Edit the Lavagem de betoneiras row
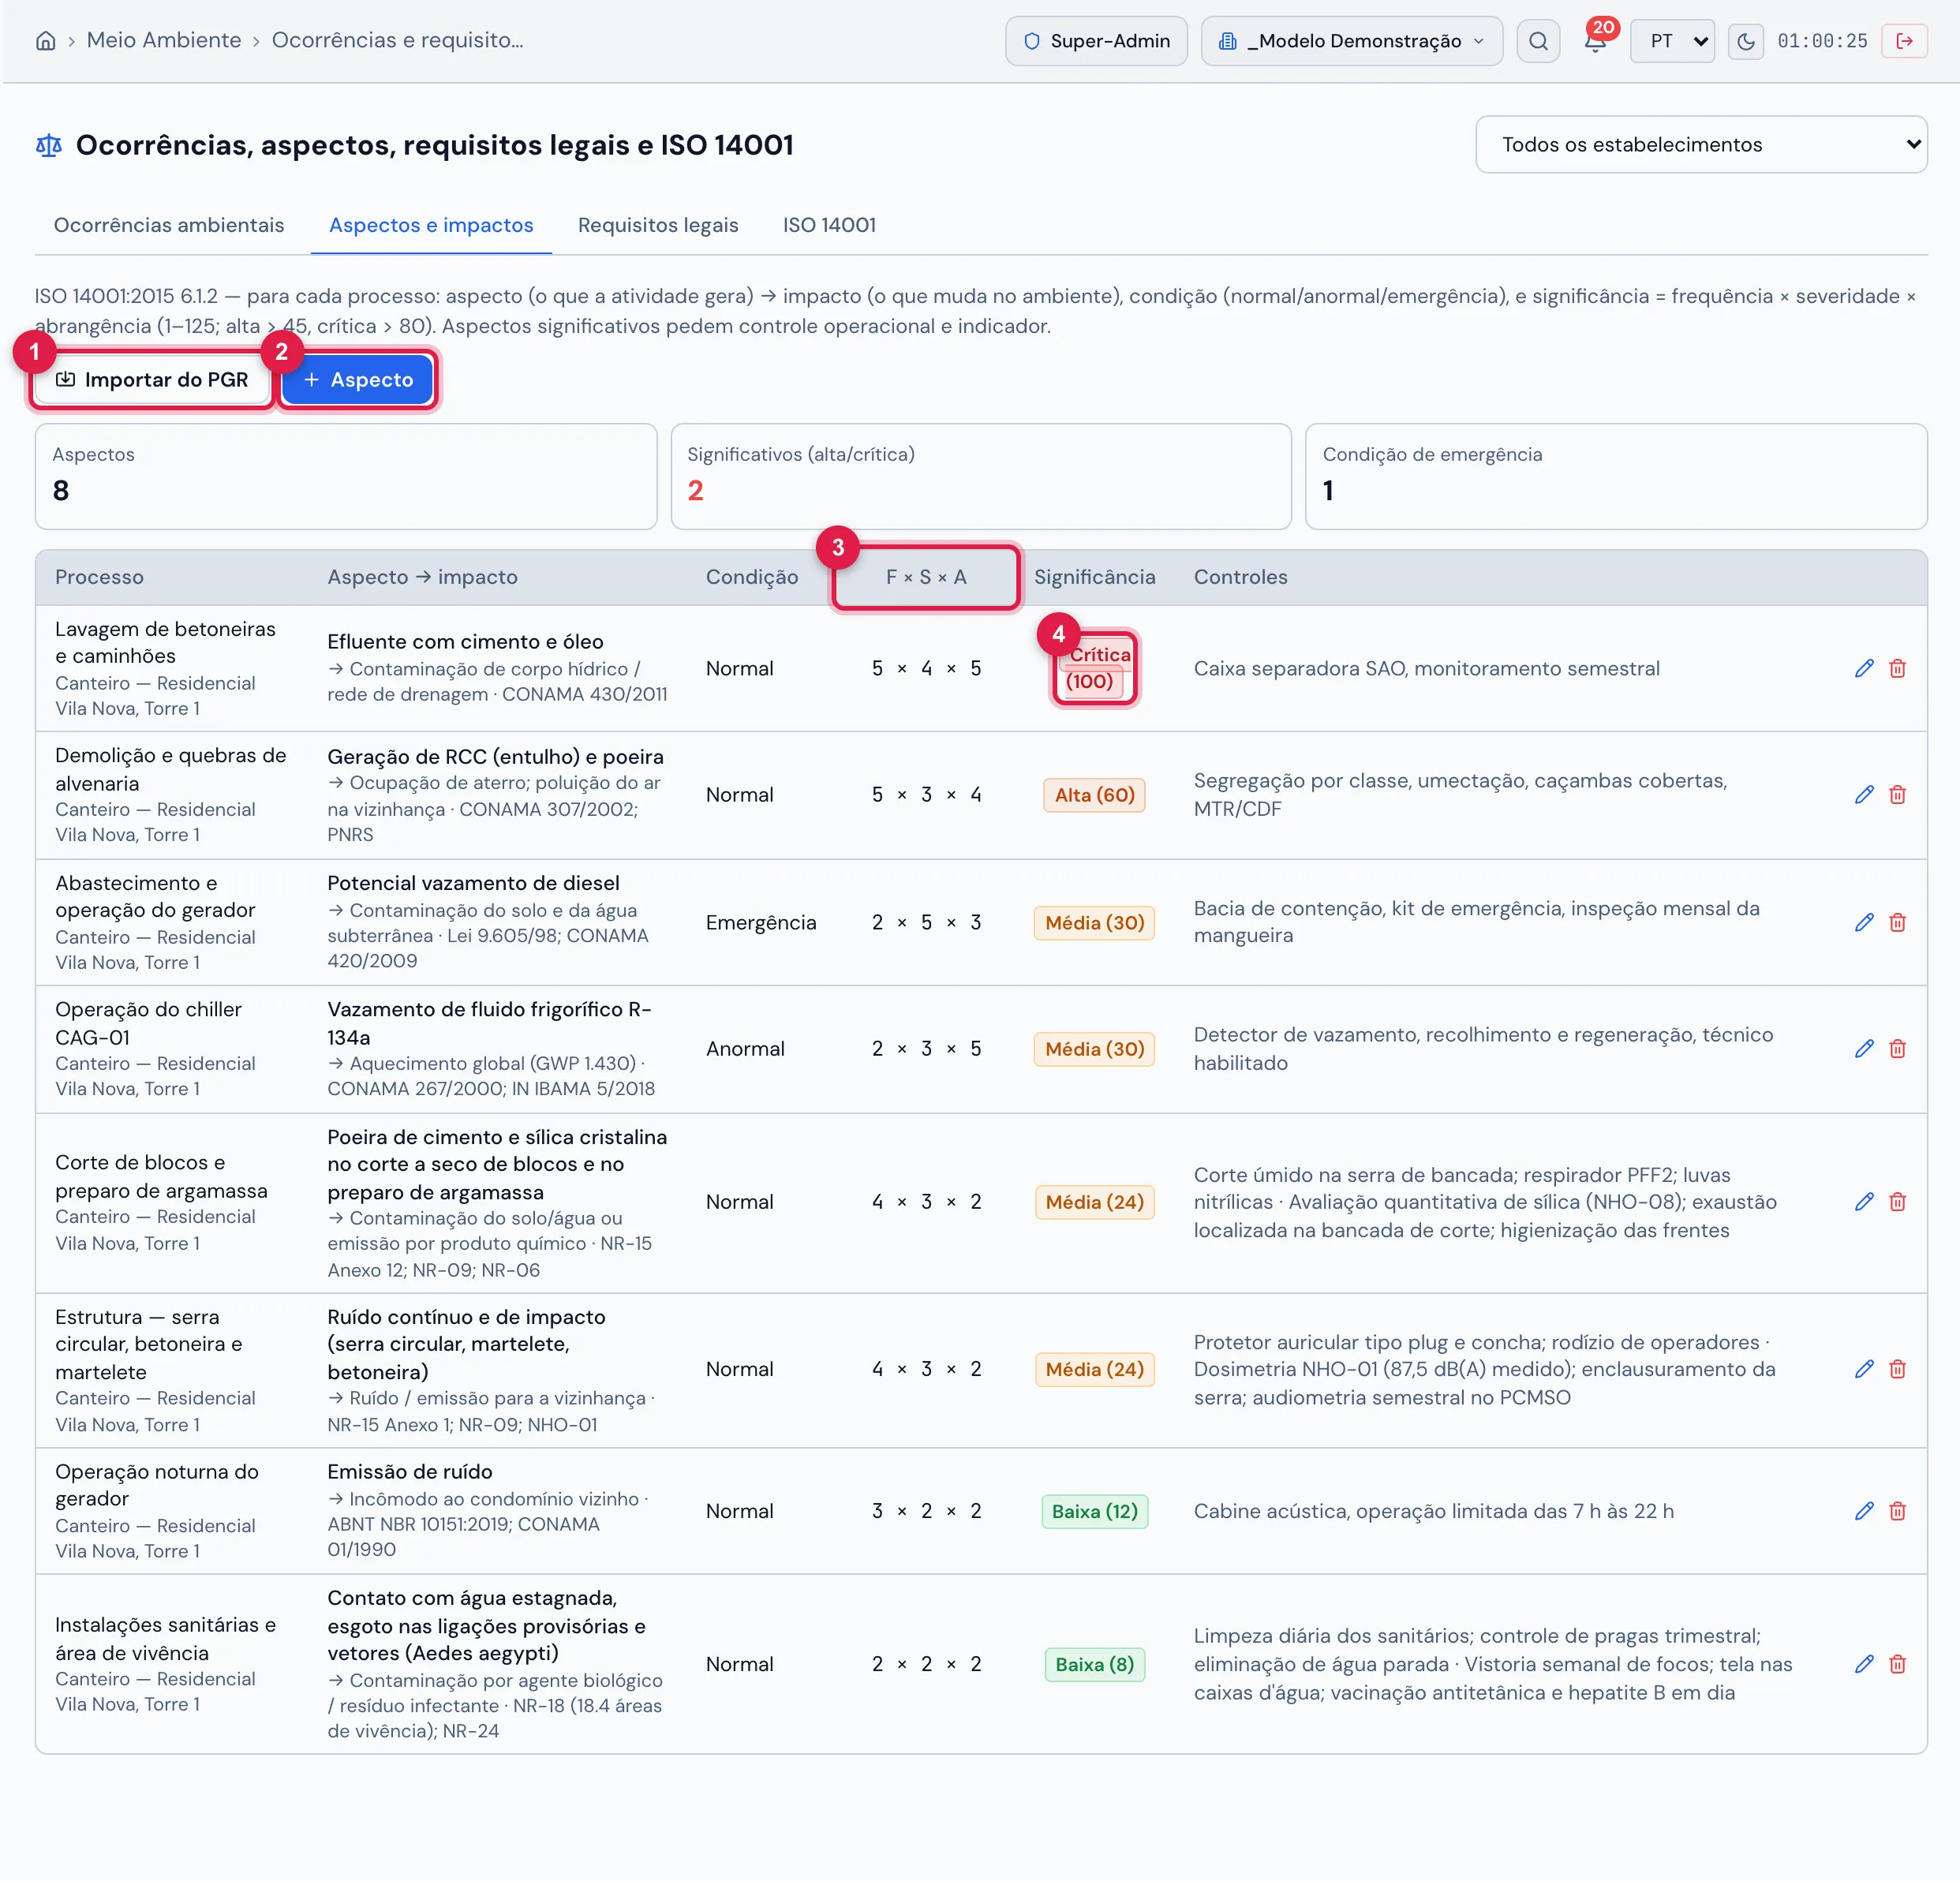 1864,668
